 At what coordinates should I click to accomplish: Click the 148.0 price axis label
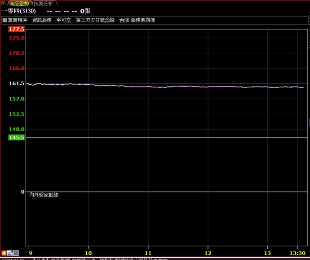(x=17, y=129)
